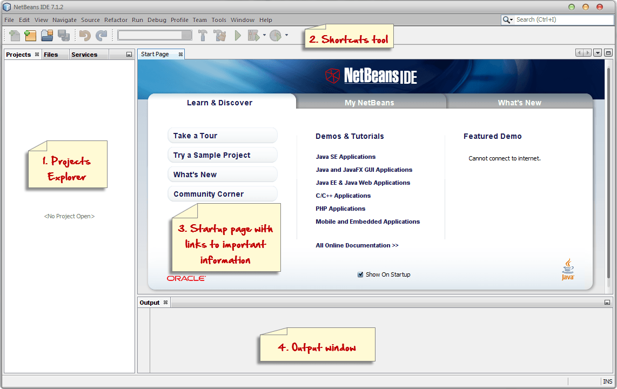Click the Search (Ctrl+I) input field
617x389 pixels.
(x=563, y=20)
